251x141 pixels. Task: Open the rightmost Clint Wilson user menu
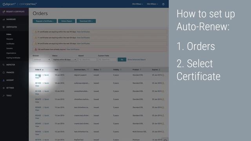click(152, 4)
